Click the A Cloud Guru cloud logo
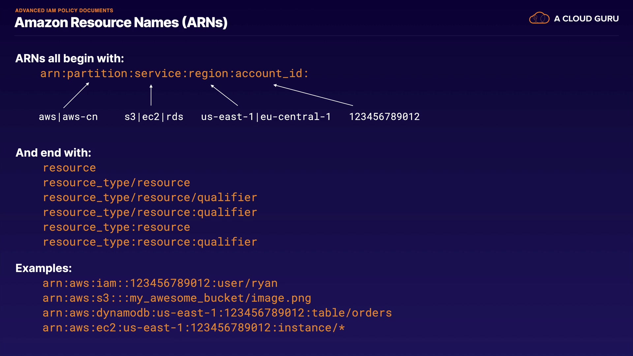Screen dimensions: 633x356 tap(539, 18)
